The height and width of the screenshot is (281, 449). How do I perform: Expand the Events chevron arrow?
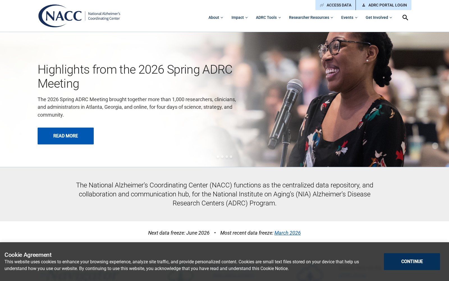point(356,18)
